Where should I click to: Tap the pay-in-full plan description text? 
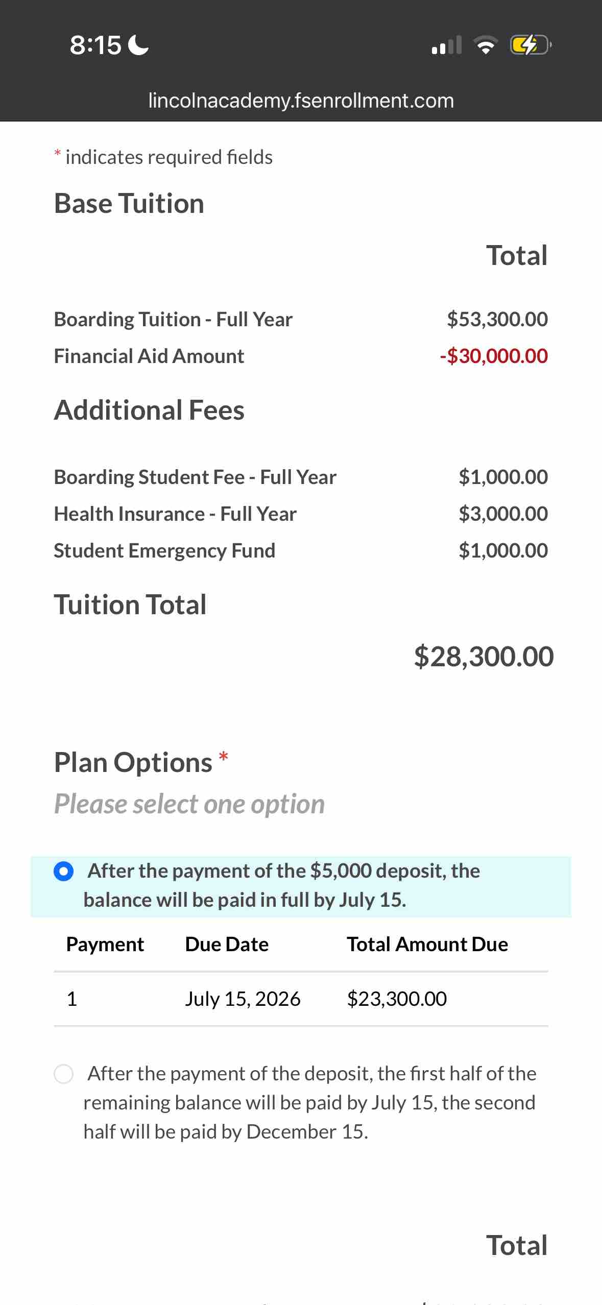[282, 885]
